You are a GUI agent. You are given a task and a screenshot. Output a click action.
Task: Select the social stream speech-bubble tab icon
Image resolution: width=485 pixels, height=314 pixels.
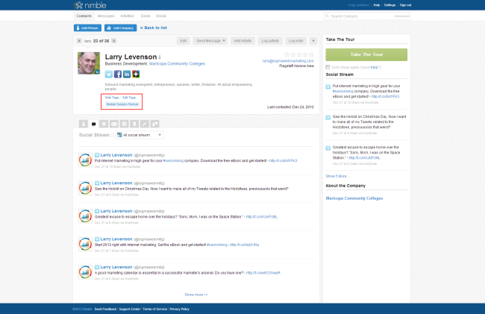tap(93, 124)
